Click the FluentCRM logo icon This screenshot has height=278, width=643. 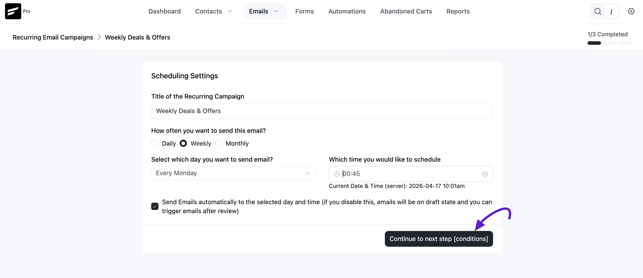click(x=13, y=11)
